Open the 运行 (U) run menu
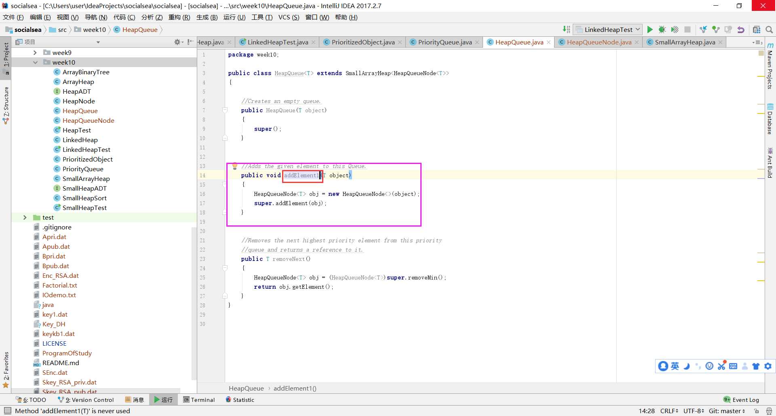This screenshot has height=416, width=776. (234, 17)
